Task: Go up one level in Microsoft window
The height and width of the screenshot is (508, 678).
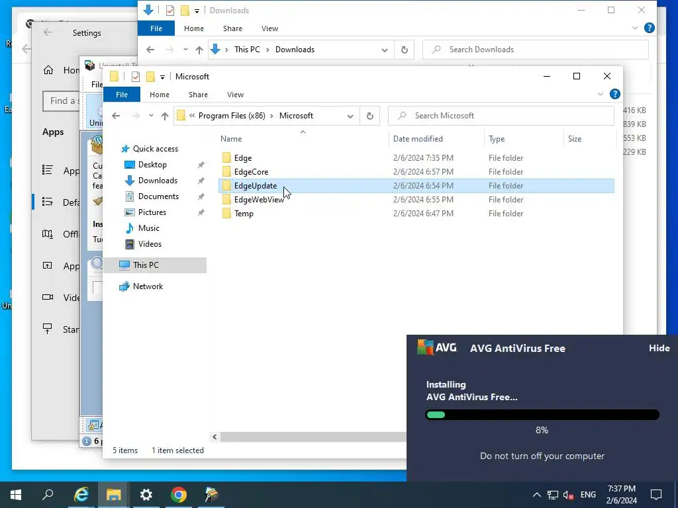Action: [x=165, y=116]
